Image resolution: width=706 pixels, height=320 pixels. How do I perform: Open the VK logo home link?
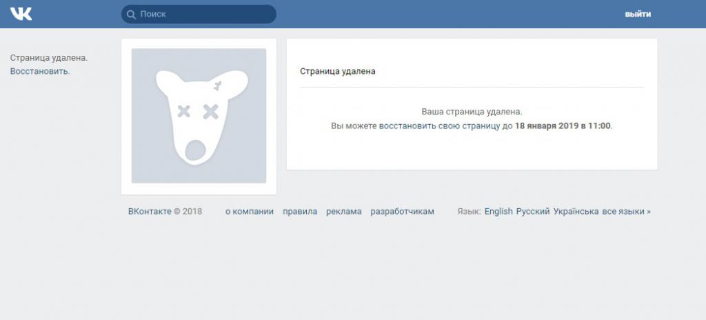(x=21, y=14)
